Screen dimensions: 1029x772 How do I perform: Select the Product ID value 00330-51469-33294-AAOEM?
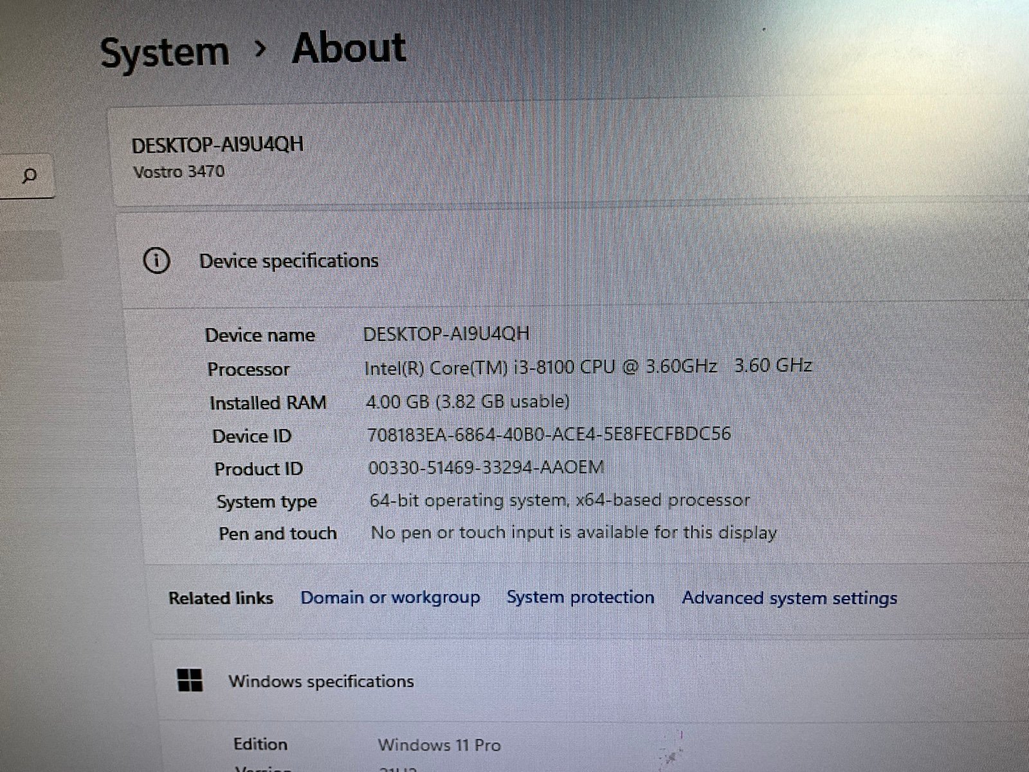coord(486,467)
